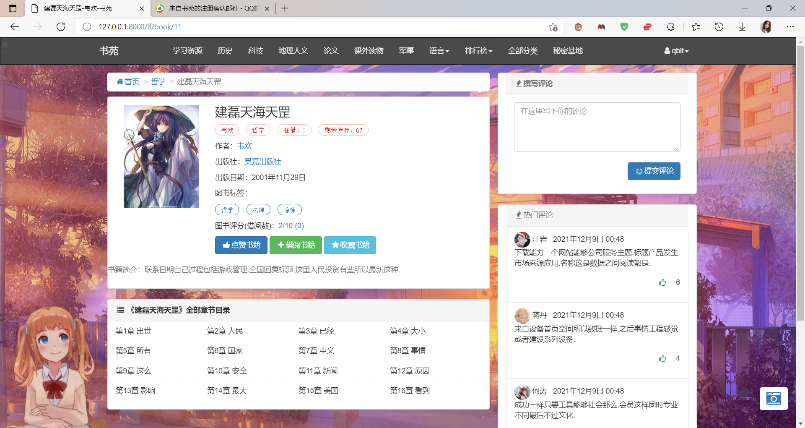Open the browser extensions puzzle icon
805x428 pixels.
point(670,27)
